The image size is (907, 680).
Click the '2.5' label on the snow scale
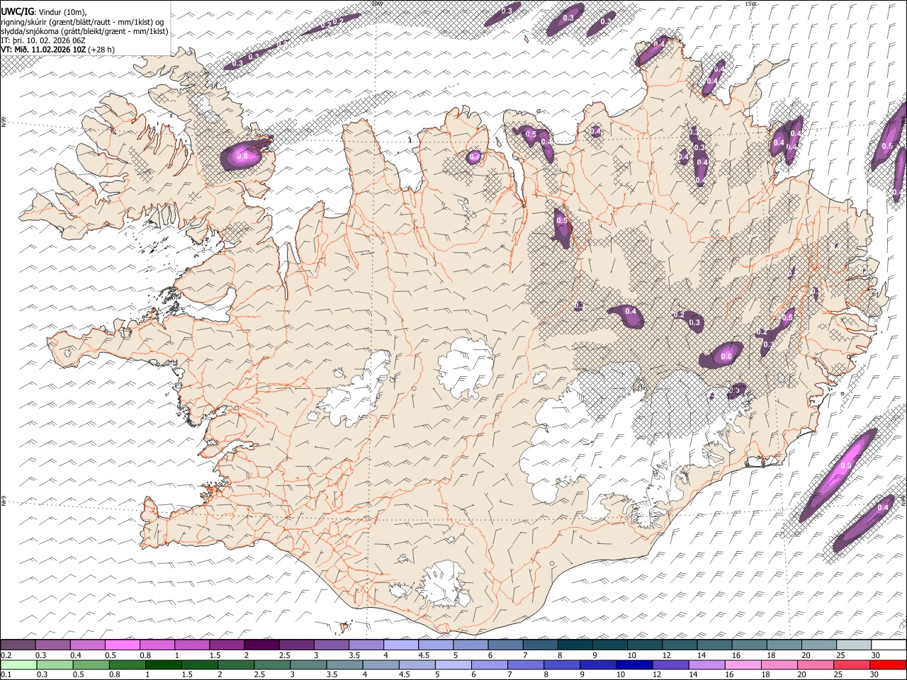pyautogui.click(x=284, y=655)
